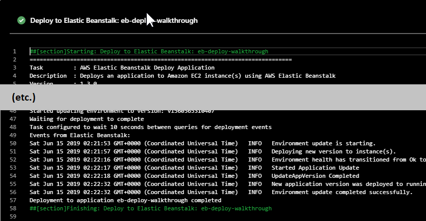Click the green success checkmark icon
Viewport: 426px width, 221px height.
[21, 20]
